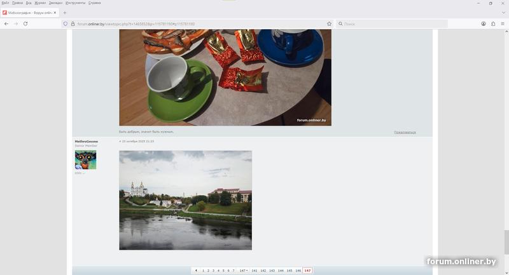Click the scrollbar up arrow

coord(506,32)
